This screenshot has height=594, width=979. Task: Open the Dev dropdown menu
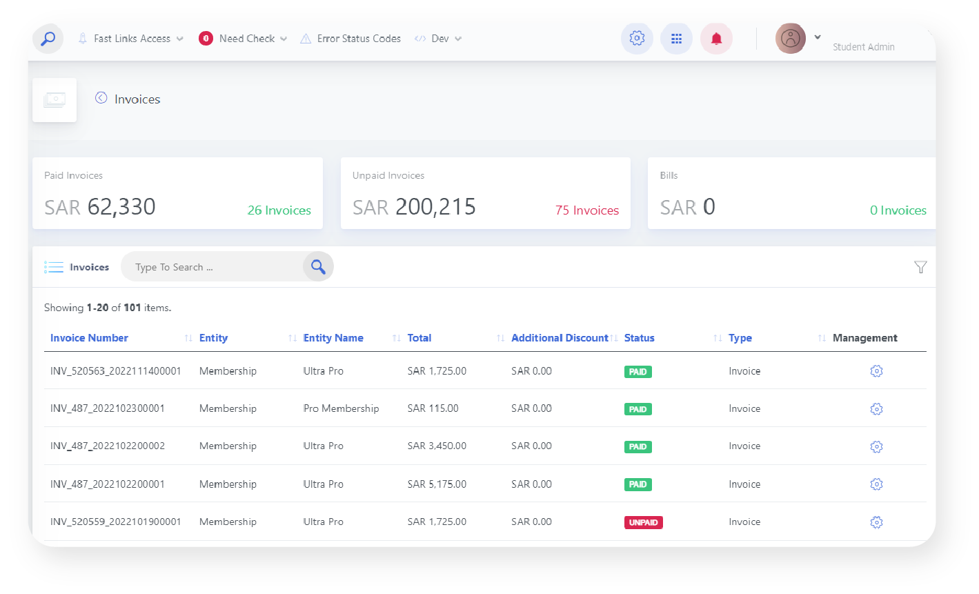click(438, 39)
